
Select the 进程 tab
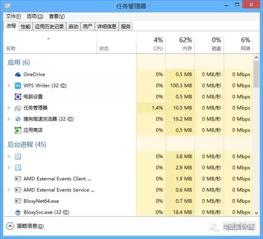11,26
